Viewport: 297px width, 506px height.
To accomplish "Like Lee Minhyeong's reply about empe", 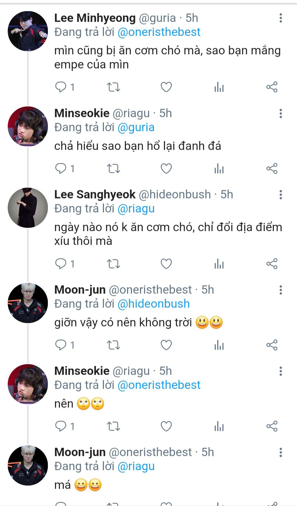I will [166, 87].
